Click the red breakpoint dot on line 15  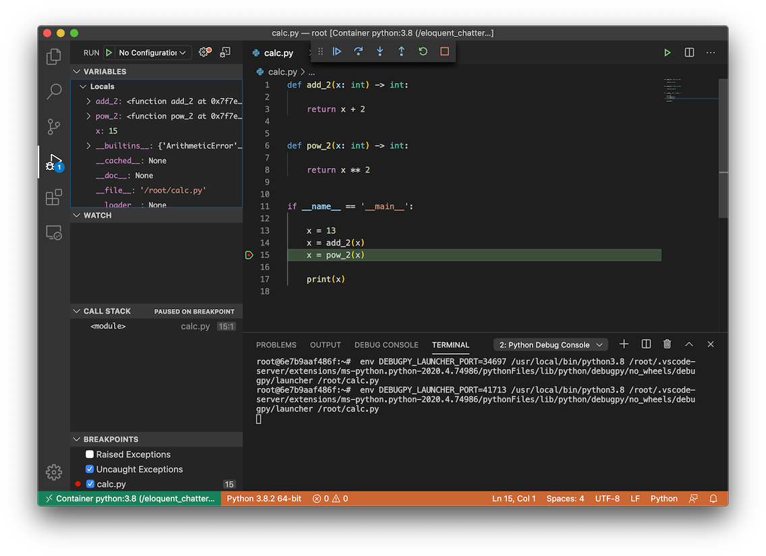tap(248, 255)
